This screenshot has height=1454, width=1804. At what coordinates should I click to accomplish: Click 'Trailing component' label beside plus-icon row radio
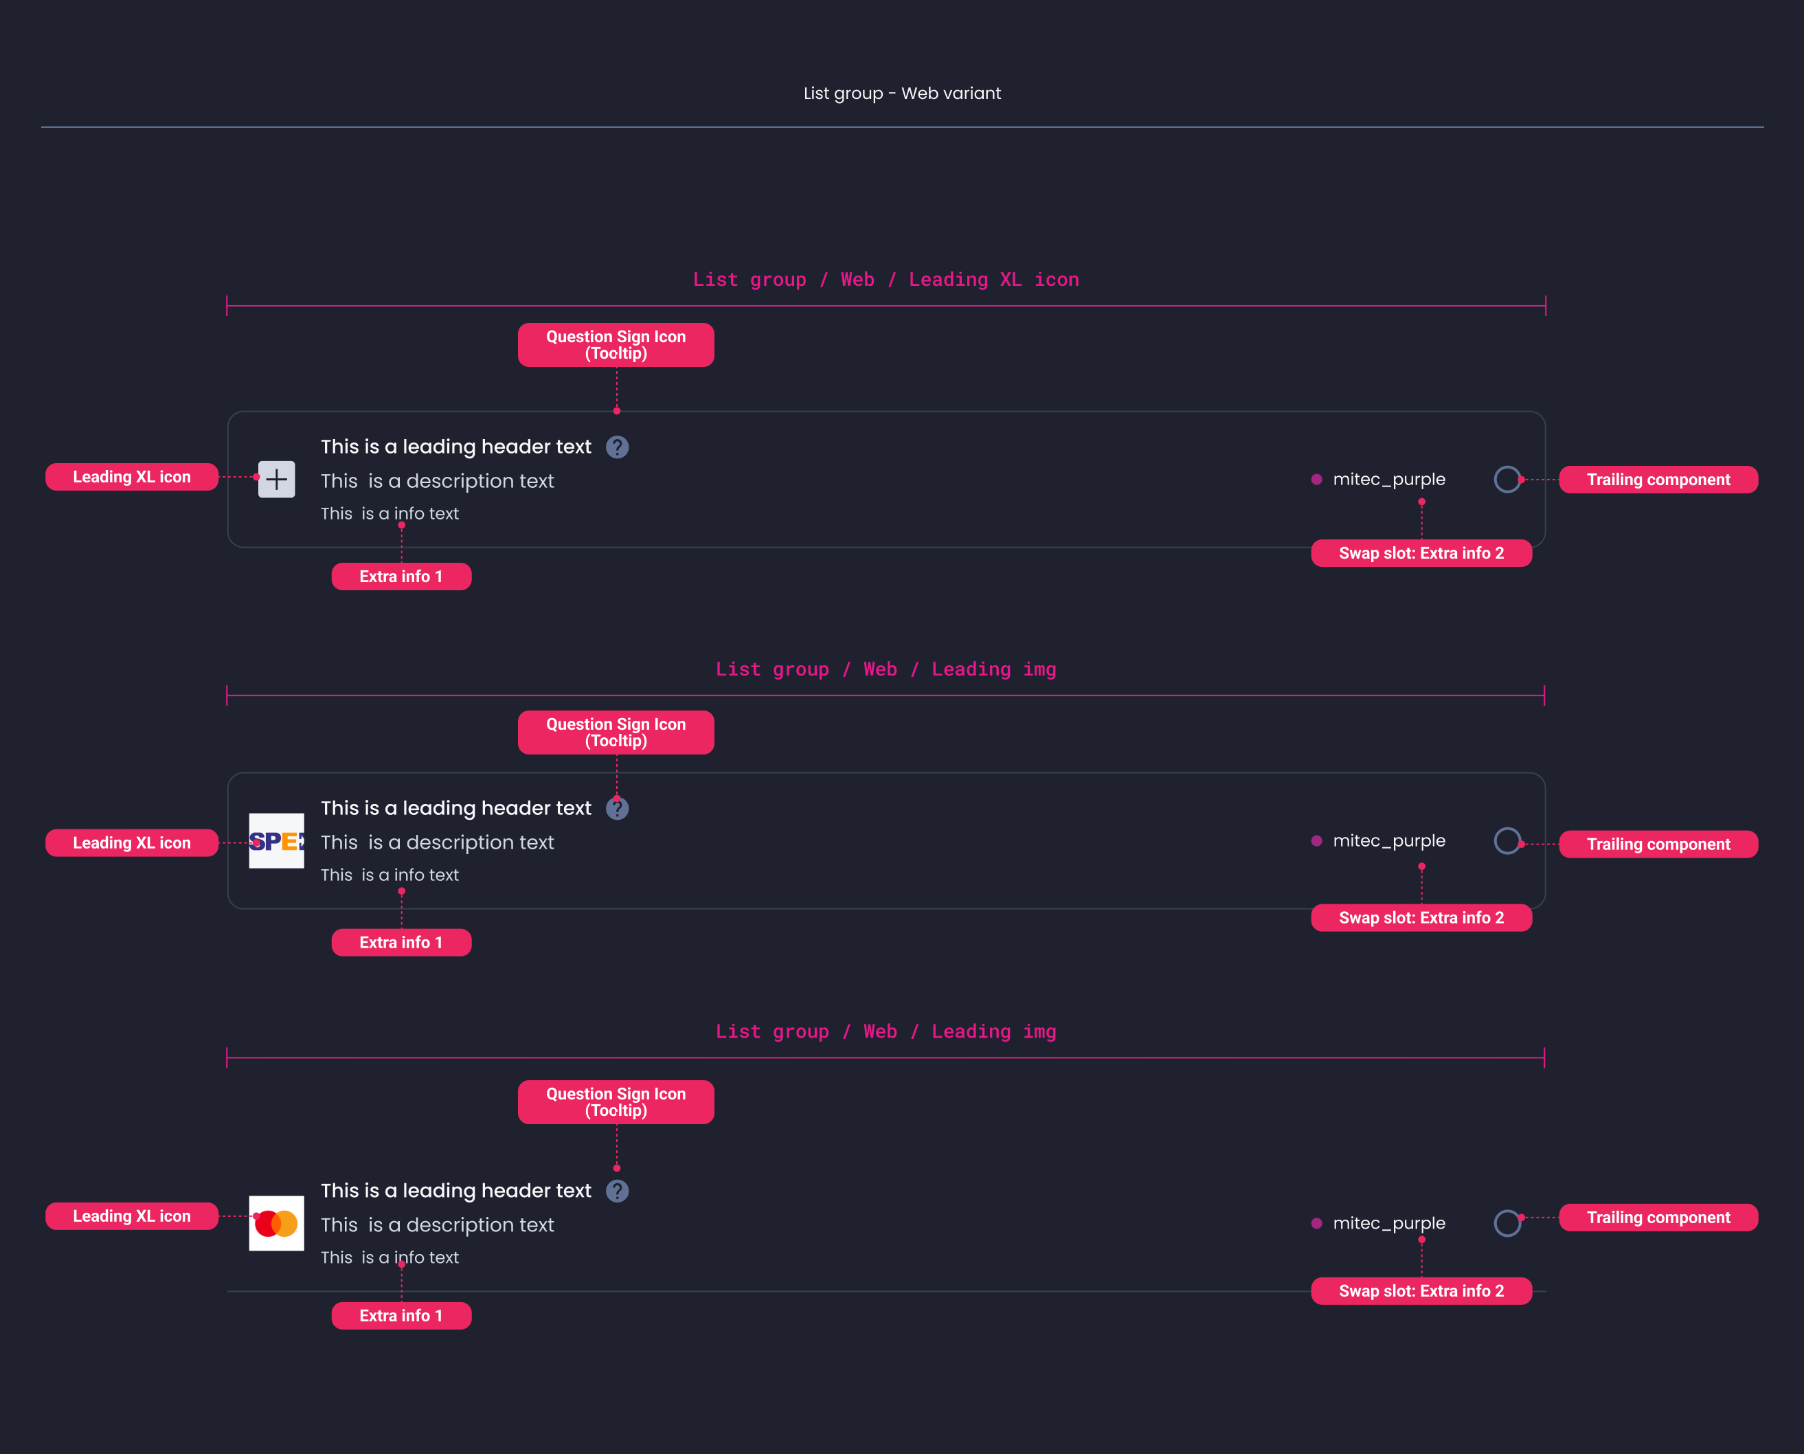click(x=1658, y=480)
